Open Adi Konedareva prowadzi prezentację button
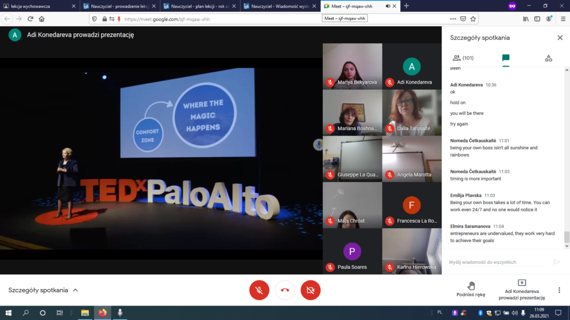 pyautogui.click(x=522, y=289)
